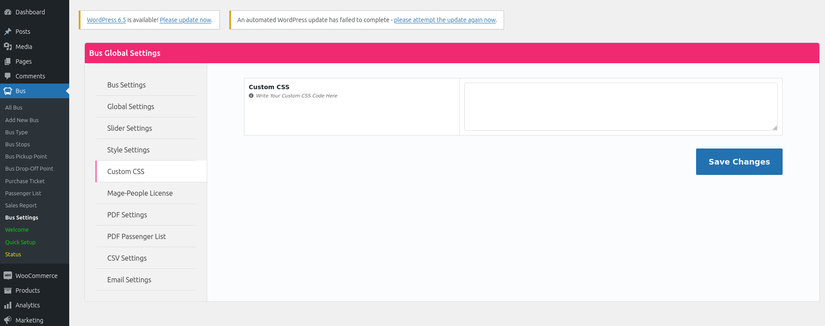825x326 pixels.
Task: Open Bus Pickup Point page
Action: tap(26, 156)
